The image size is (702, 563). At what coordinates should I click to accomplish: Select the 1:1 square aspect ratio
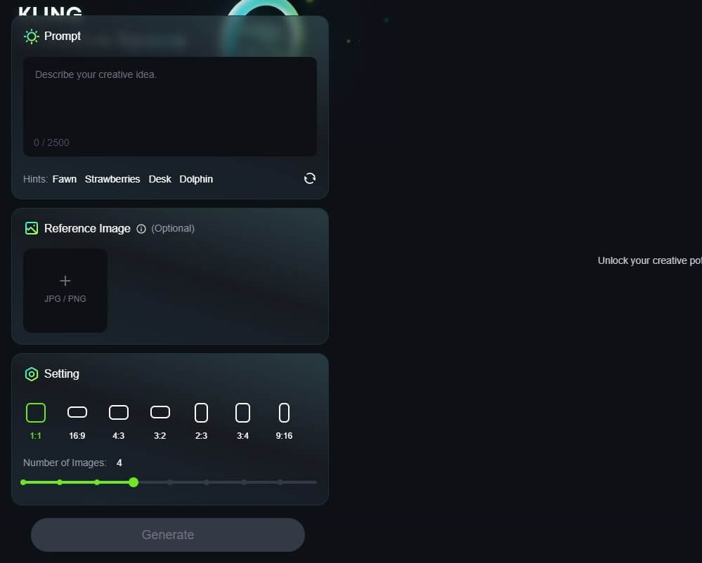(x=36, y=413)
